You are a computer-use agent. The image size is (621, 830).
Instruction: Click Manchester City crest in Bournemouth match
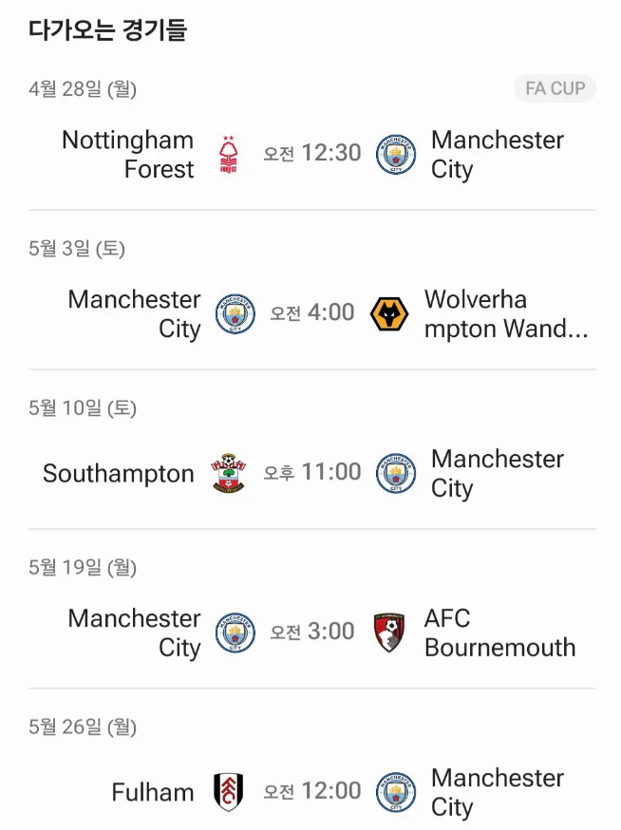pos(235,632)
